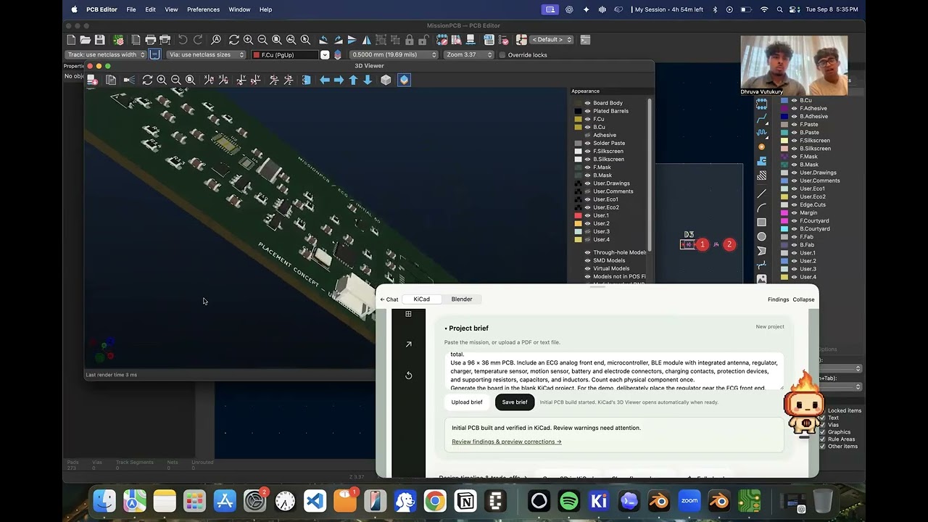Open the Board Setup icon
Viewport: 928px width, 522px height.
pyautogui.click(x=118, y=40)
